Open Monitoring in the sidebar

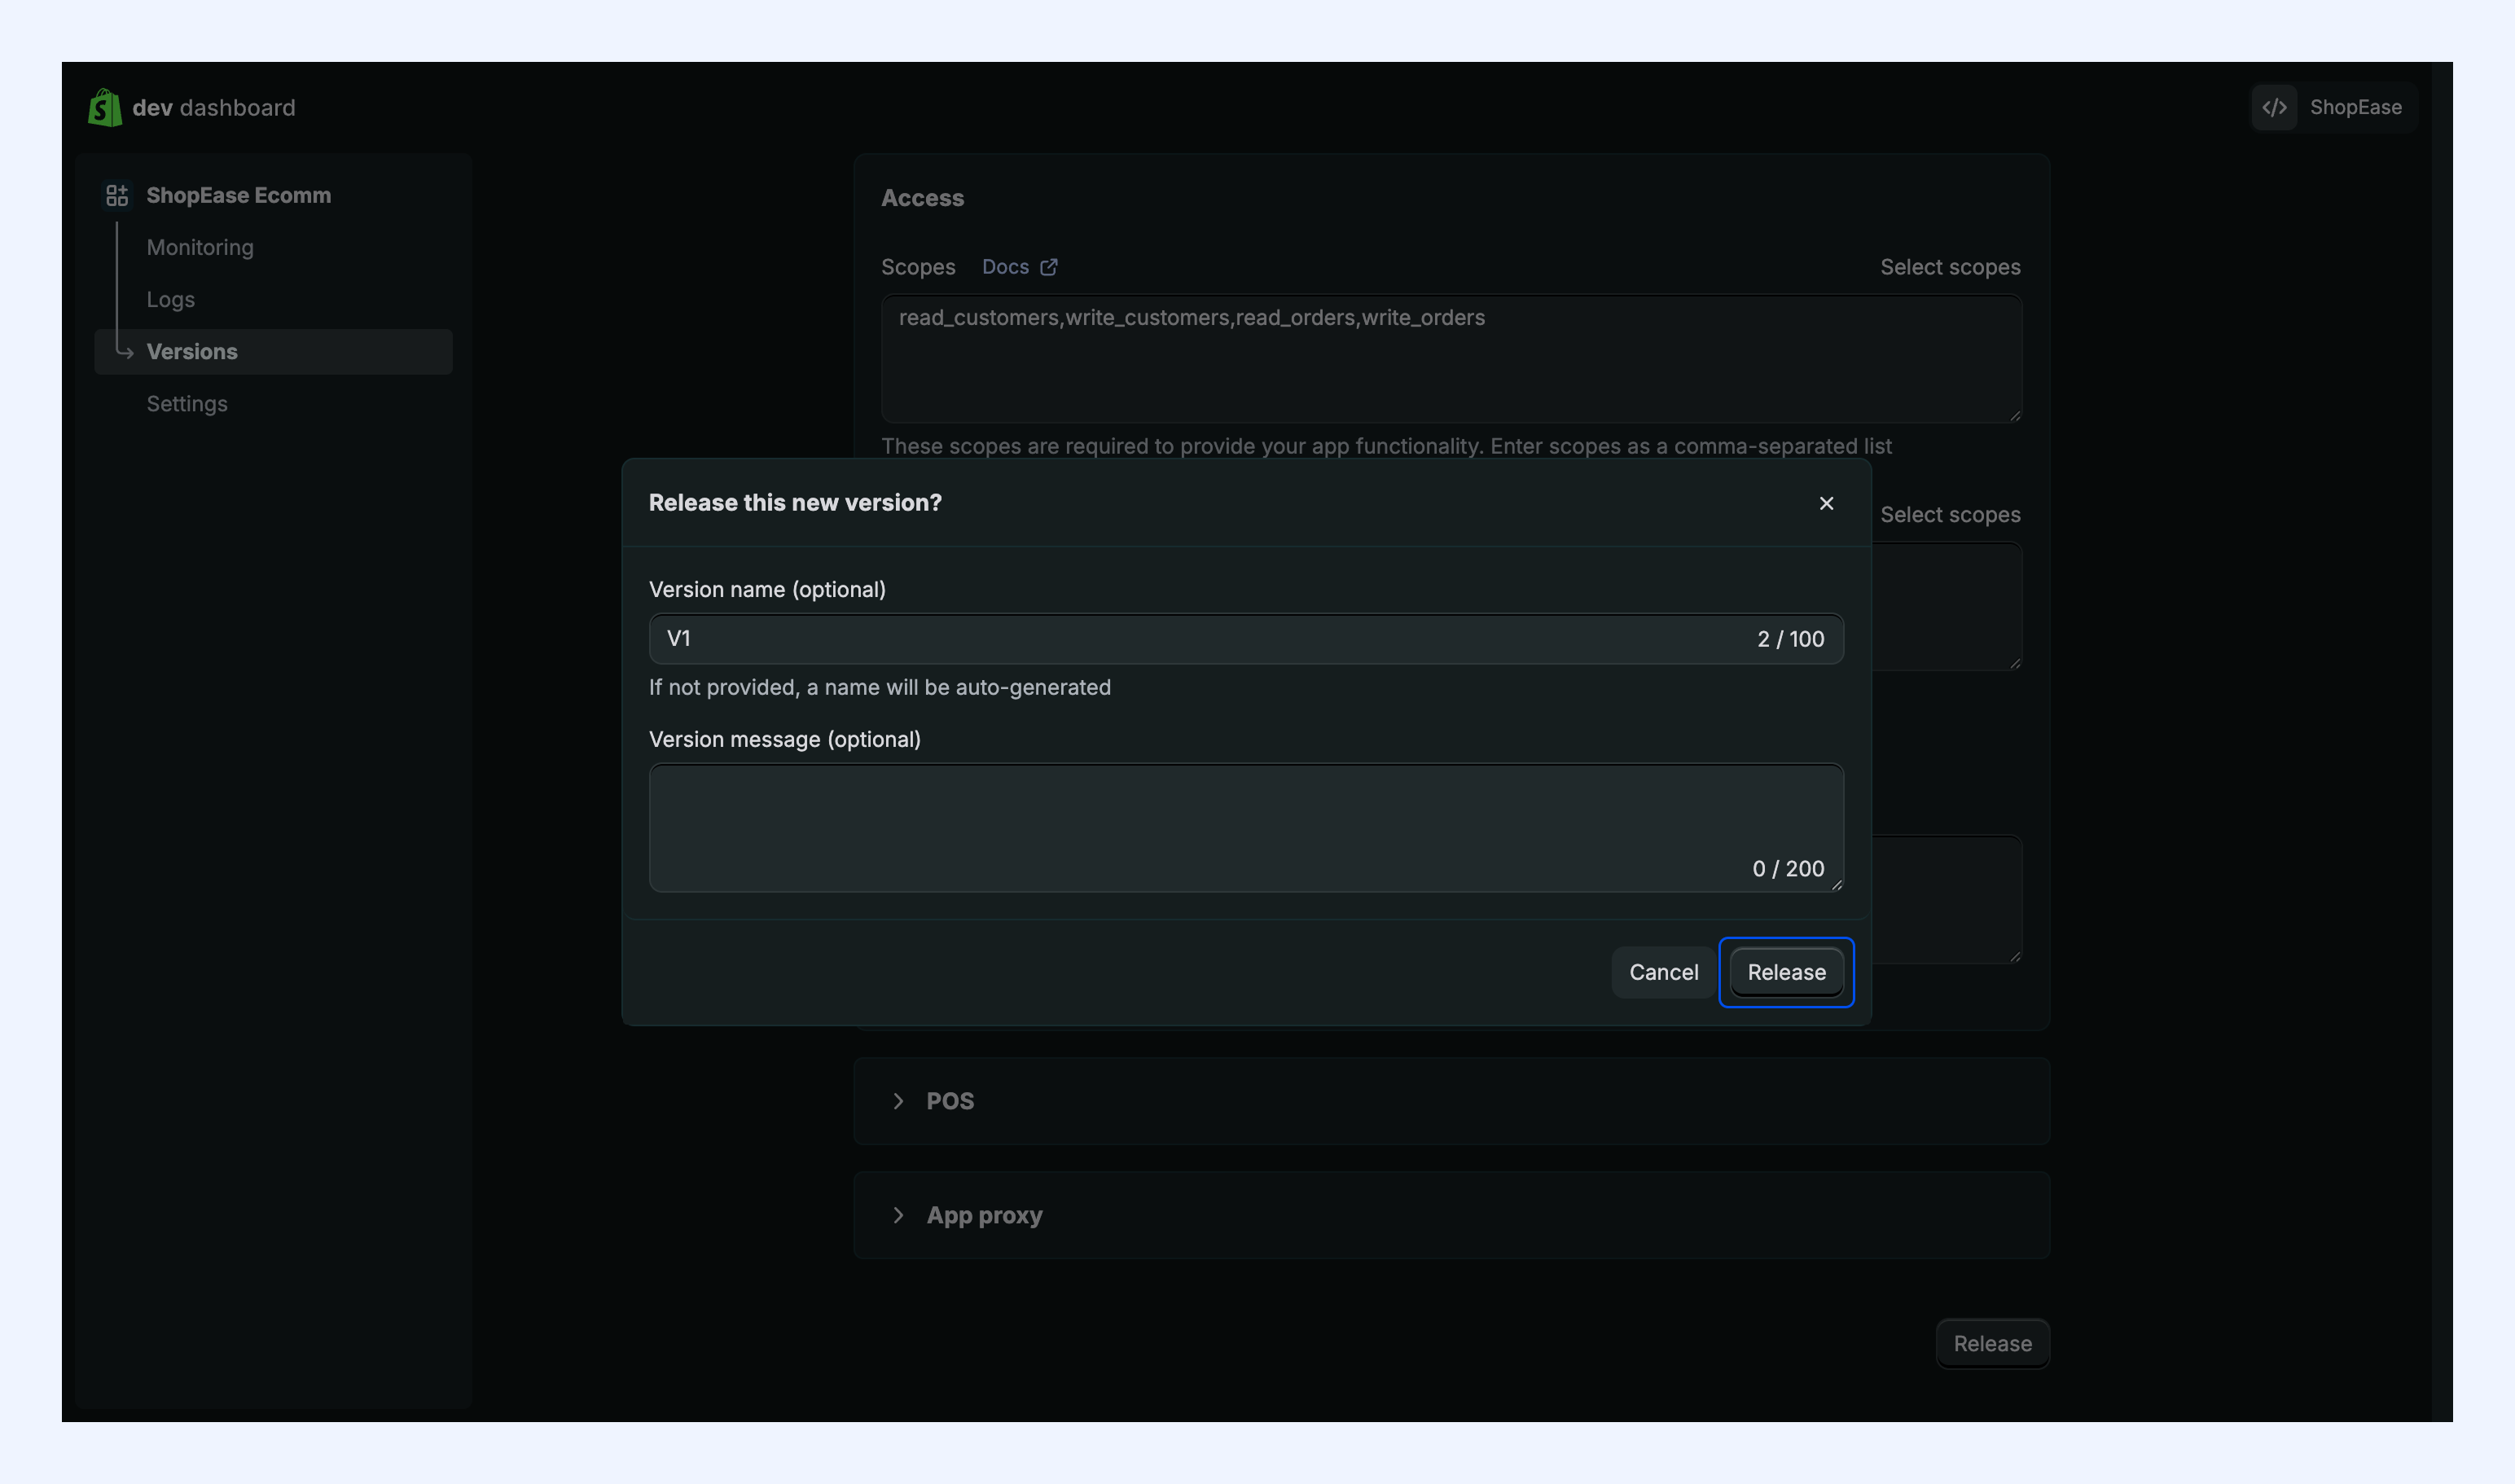pyautogui.click(x=200, y=247)
